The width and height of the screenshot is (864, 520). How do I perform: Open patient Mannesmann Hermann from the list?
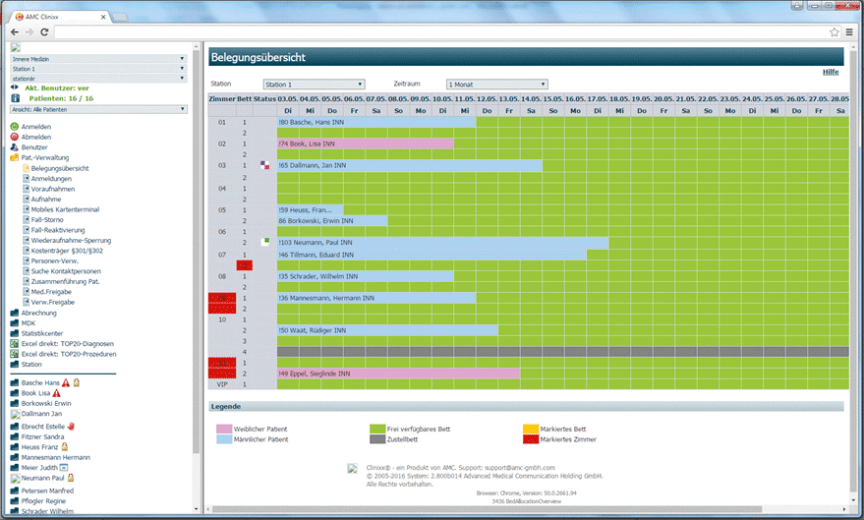[x=55, y=457]
